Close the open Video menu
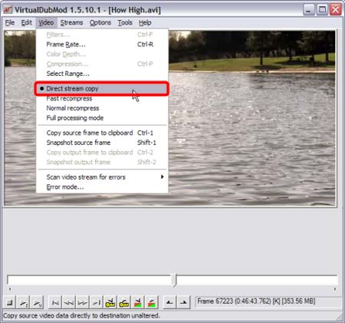The image size is (345, 323). (46, 23)
